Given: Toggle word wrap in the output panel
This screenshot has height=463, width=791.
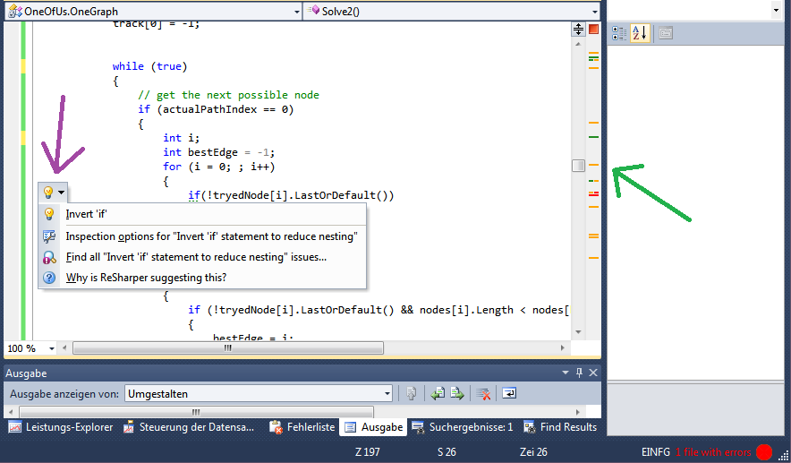Looking at the screenshot, I should (x=508, y=393).
